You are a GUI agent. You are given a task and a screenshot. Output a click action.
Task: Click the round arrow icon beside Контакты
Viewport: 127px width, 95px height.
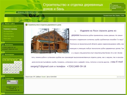point(3,45)
